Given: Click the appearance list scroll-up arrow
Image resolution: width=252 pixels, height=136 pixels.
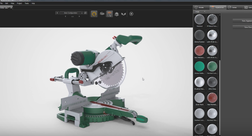Looking at the screenshot, I should (x=220, y=15).
